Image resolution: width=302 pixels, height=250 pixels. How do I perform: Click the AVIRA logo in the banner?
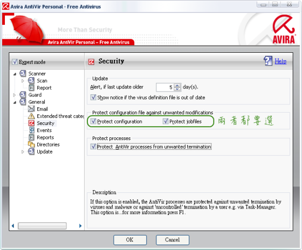[284, 30]
